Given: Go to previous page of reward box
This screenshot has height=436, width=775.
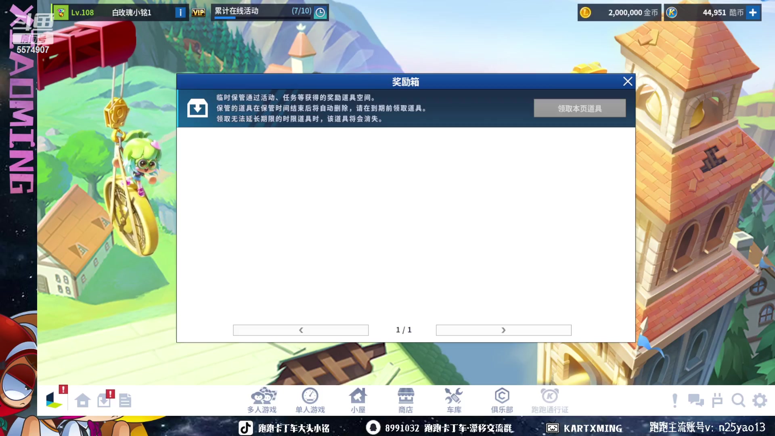Looking at the screenshot, I should click(301, 330).
